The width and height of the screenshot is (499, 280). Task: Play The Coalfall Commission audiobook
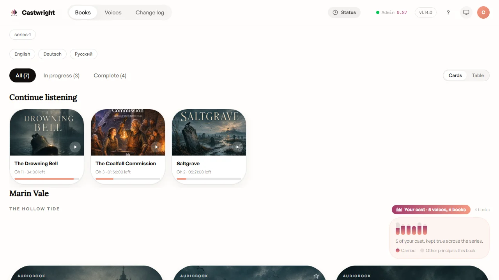156,147
